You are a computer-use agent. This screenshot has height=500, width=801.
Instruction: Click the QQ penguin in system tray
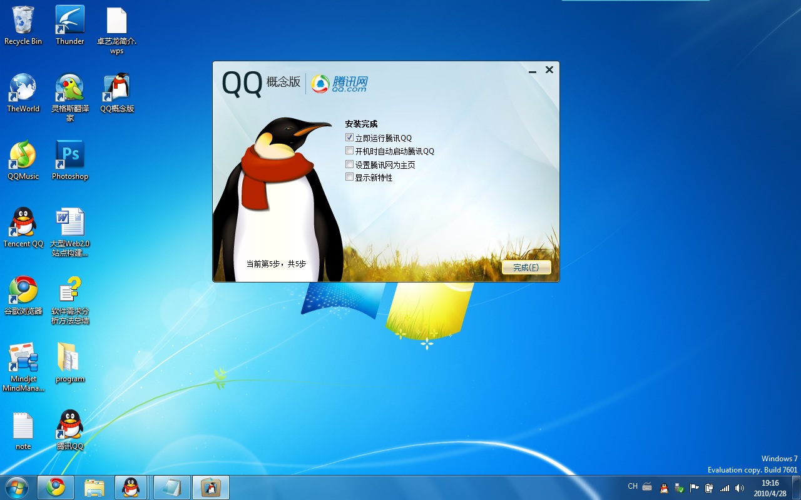[664, 487]
